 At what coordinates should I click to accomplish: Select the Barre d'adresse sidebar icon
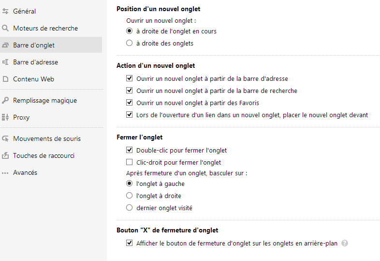[x=5, y=62]
